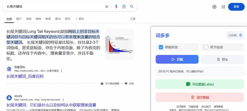Image resolution: width=247 pixels, height=111 pixels.
Task: Click the 关于精选摘要 help icon
Action: pos(102,84)
